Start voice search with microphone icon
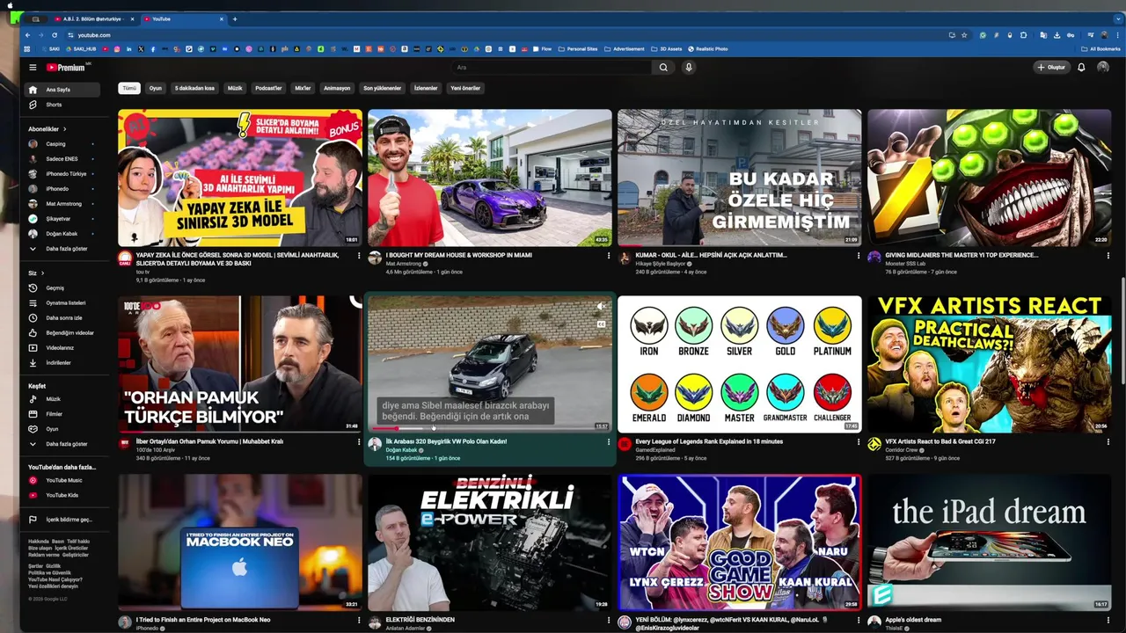This screenshot has height=633, width=1126. (x=689, y=67)
